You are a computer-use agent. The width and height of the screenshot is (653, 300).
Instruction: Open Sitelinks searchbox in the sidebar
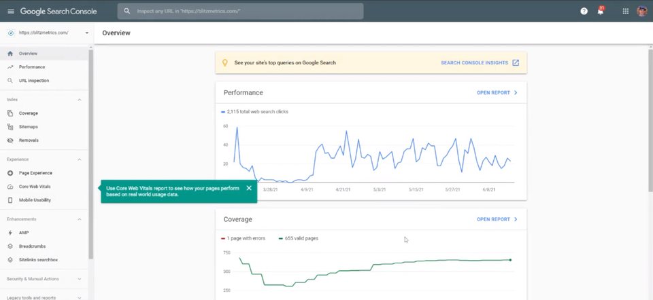click(x=44, y=260)
